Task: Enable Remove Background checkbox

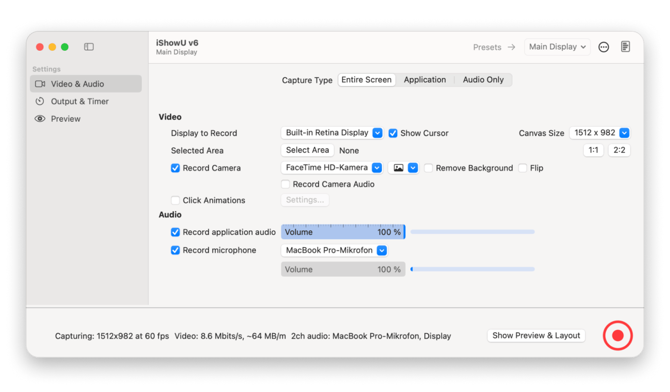Action: point(428,168)
